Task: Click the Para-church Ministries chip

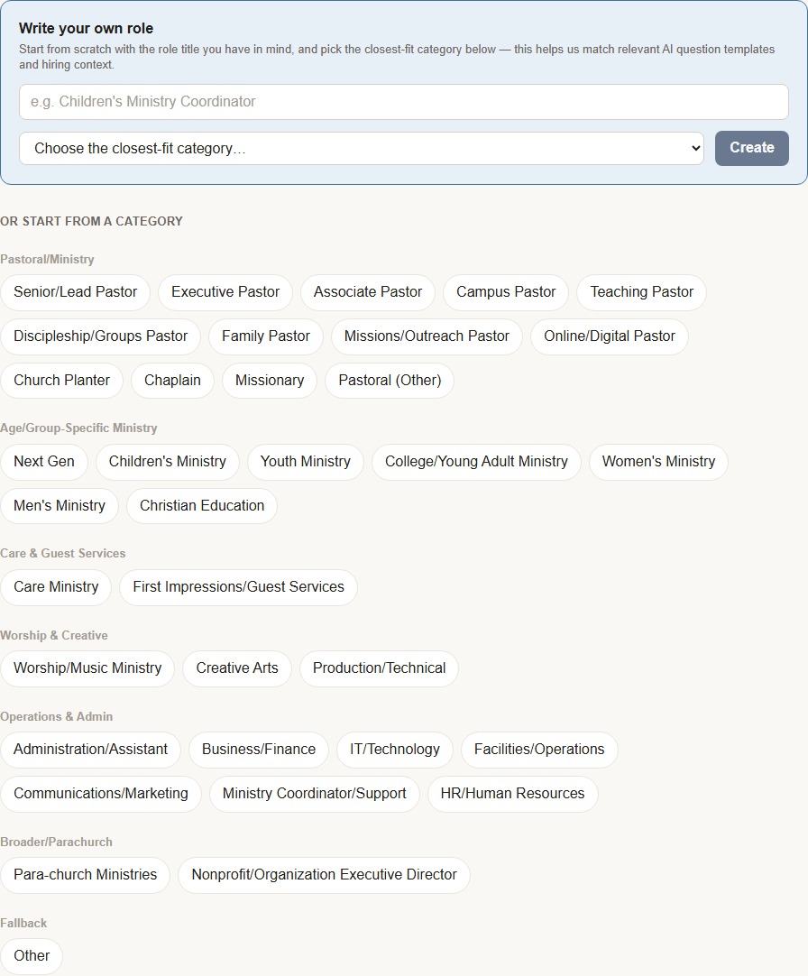Action: pos(86,875)
